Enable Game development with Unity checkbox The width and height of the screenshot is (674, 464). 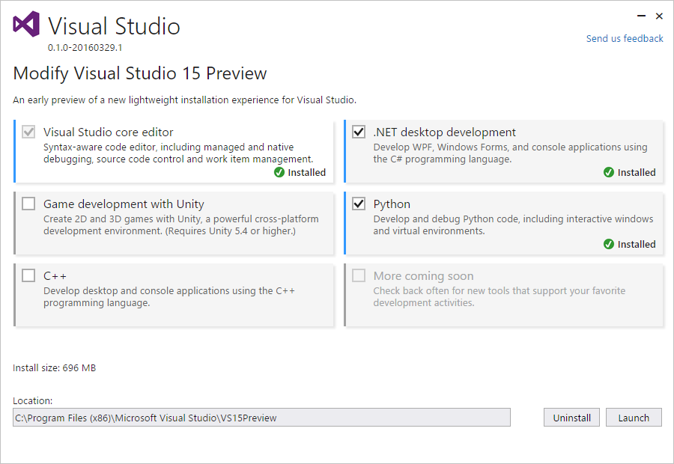(x=28, y=204)
